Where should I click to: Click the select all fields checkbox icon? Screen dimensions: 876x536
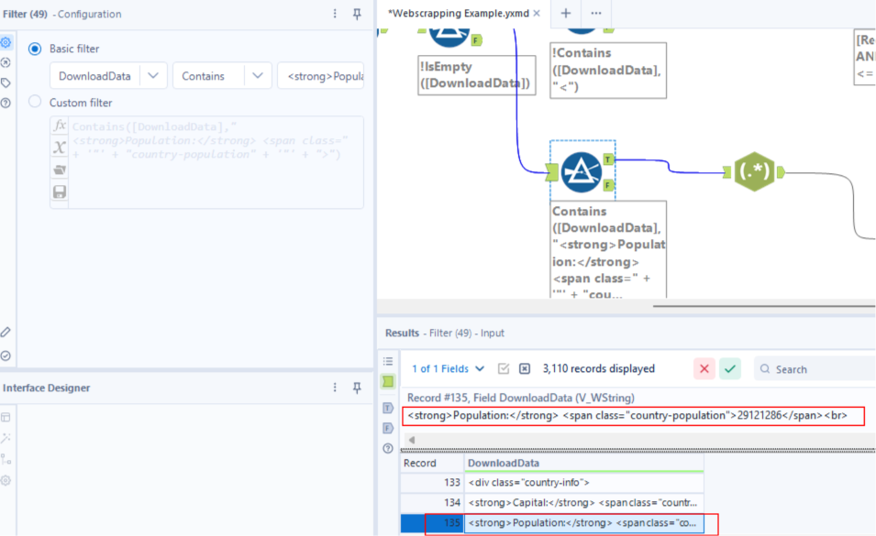click(504, 368)
